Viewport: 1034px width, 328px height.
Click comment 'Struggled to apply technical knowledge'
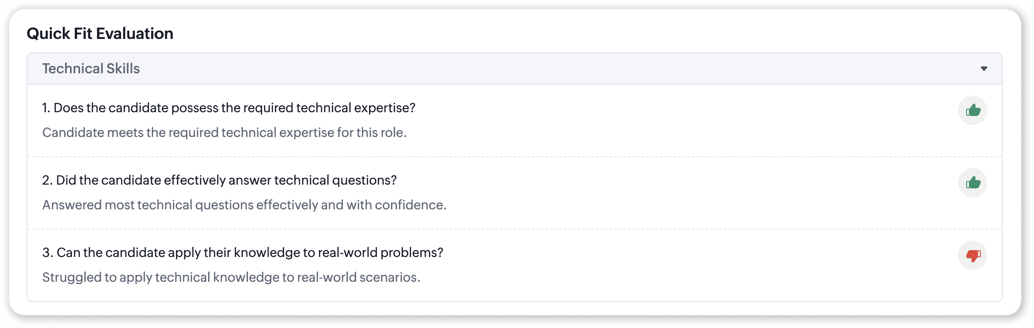[231, 277]
